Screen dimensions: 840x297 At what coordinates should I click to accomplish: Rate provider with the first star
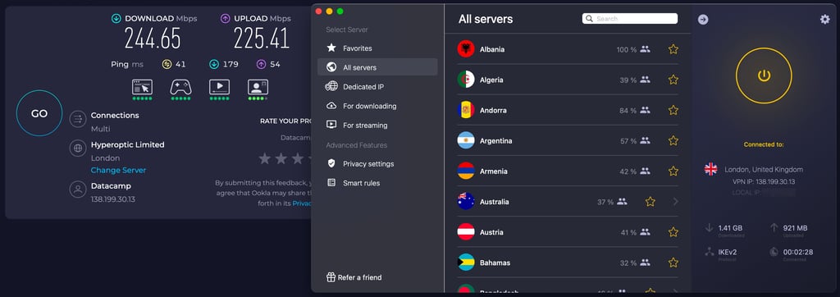pyautogui.click(x=265, y=158)
